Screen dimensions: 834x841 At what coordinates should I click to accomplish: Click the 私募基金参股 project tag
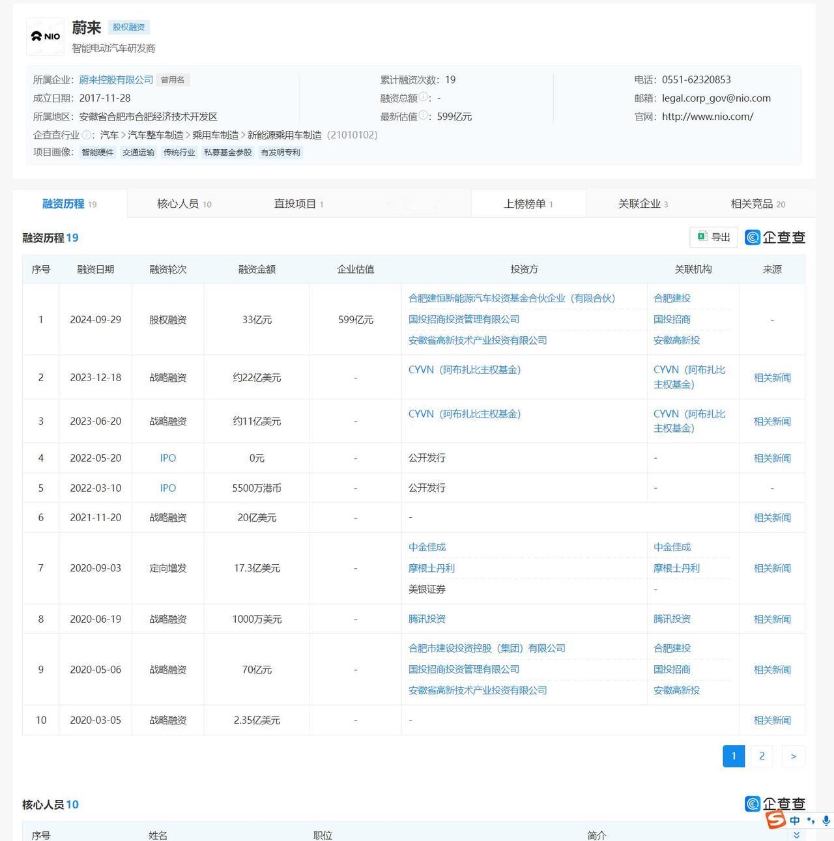[x=227, y=152]
